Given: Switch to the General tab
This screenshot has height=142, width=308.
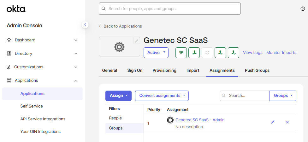Looking at the screenshot, I should pyautogui.click(x=110, y=71).
